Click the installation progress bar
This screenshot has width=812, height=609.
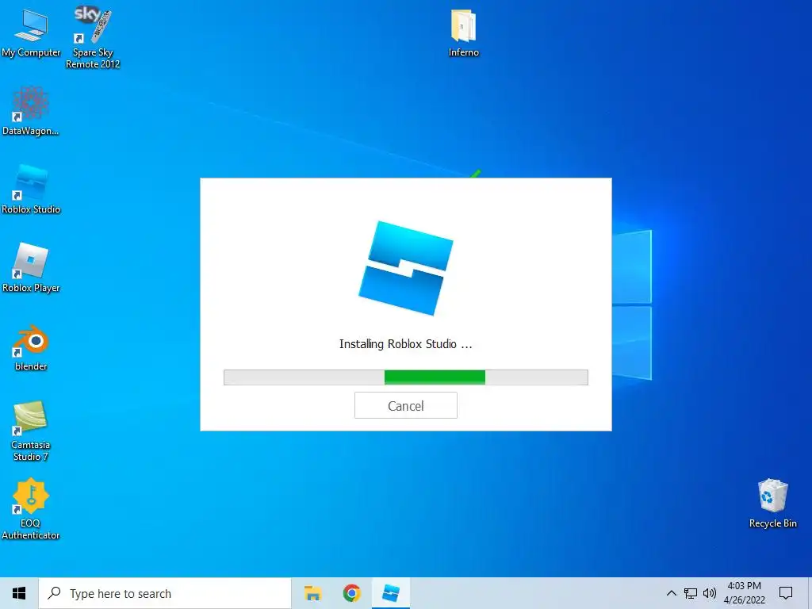(405, 377)
